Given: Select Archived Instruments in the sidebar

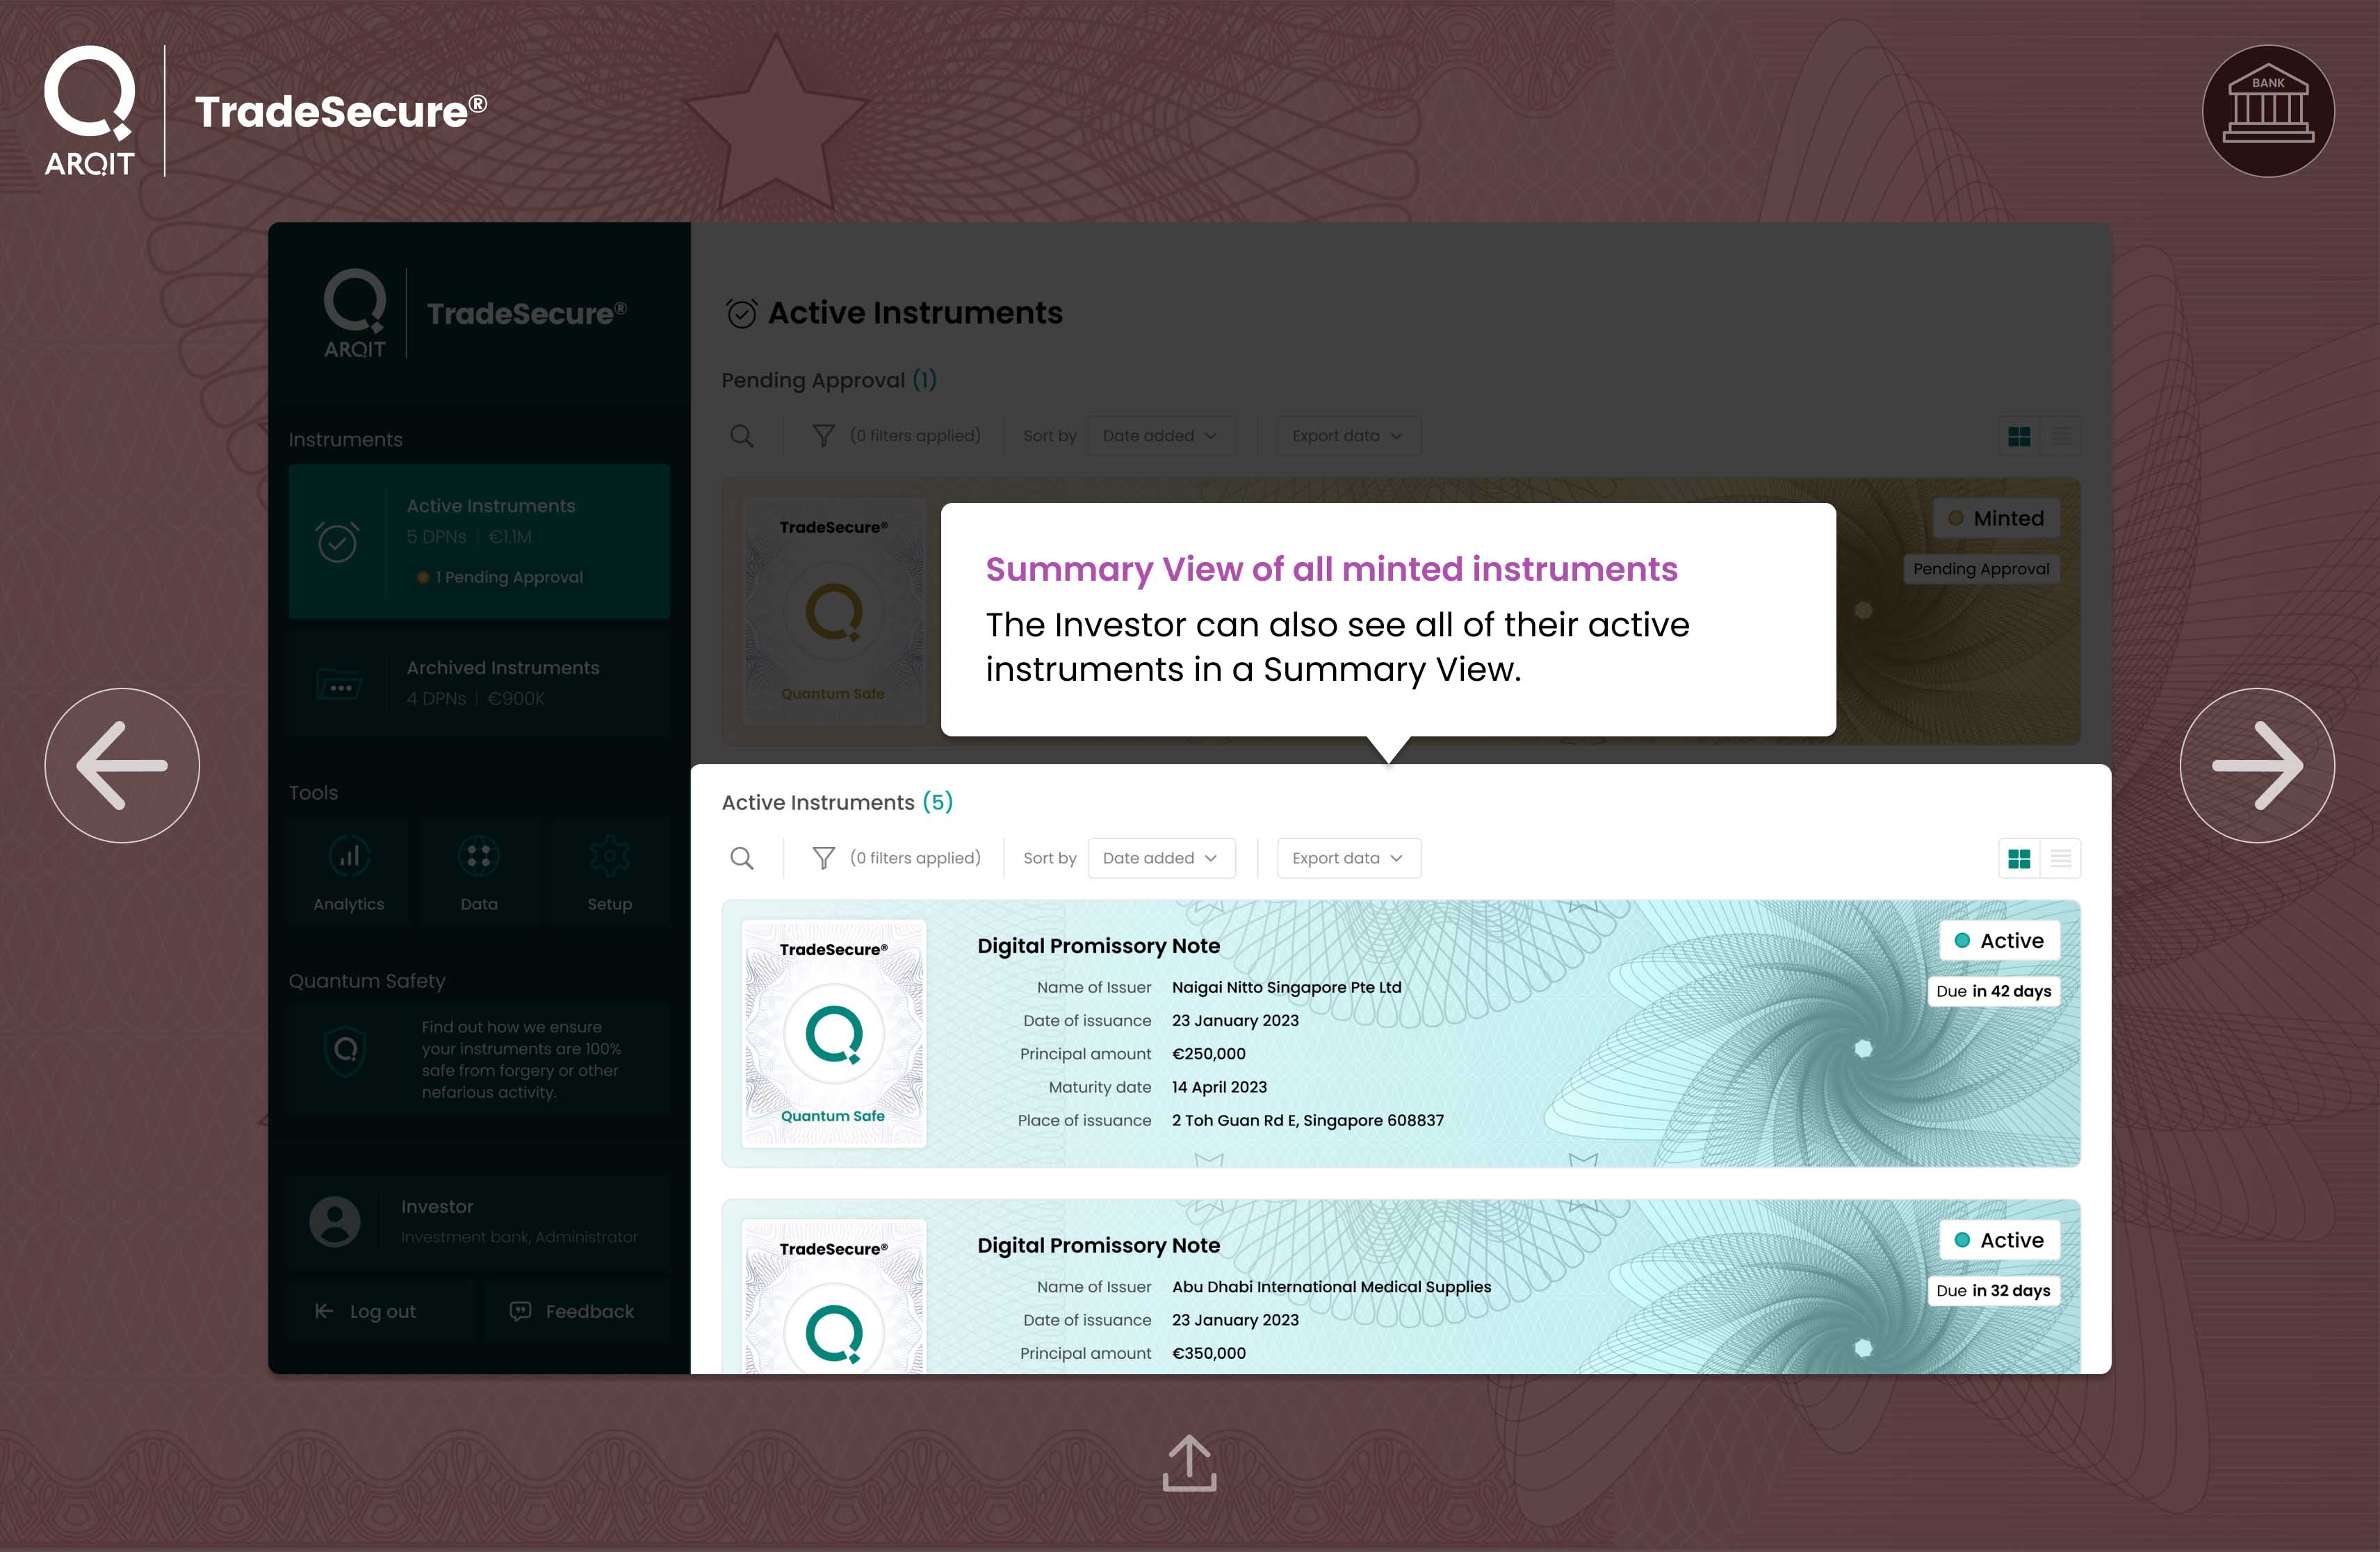Looking at the screenshot, I should point(479,684).
